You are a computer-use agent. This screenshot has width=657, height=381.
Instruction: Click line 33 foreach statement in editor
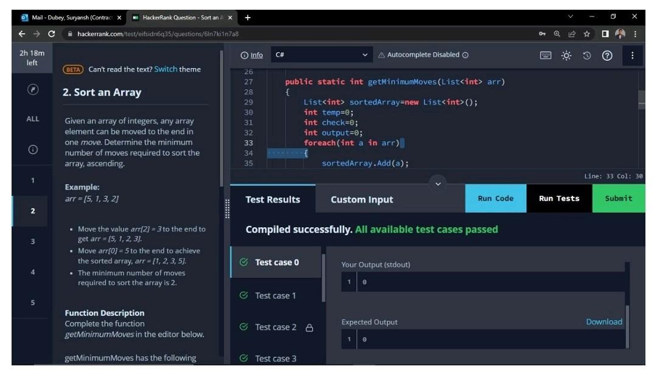(352, 143)
